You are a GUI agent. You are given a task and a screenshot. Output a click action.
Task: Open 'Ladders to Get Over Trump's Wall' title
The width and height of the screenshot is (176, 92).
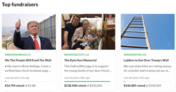146,60
